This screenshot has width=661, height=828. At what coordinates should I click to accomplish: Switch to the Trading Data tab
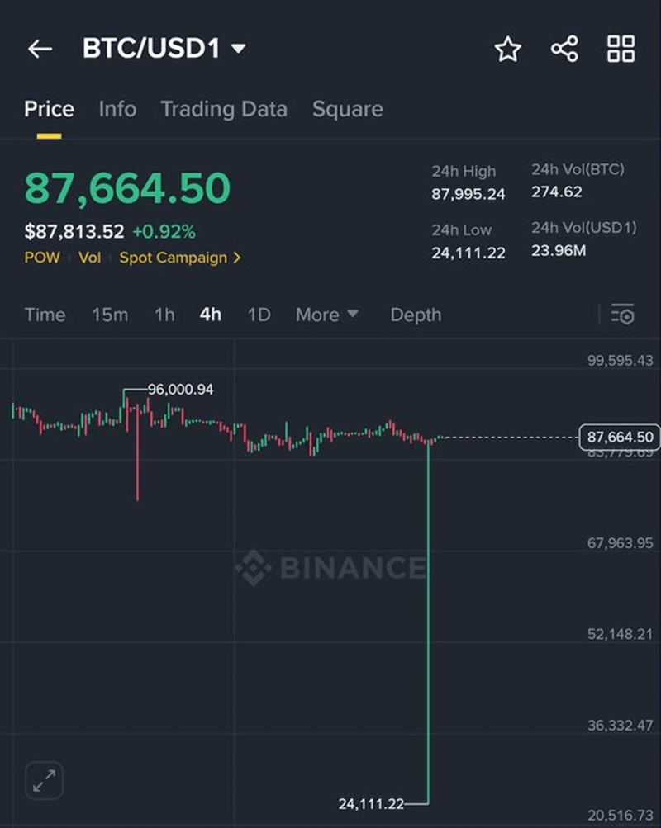pos(224,109)
